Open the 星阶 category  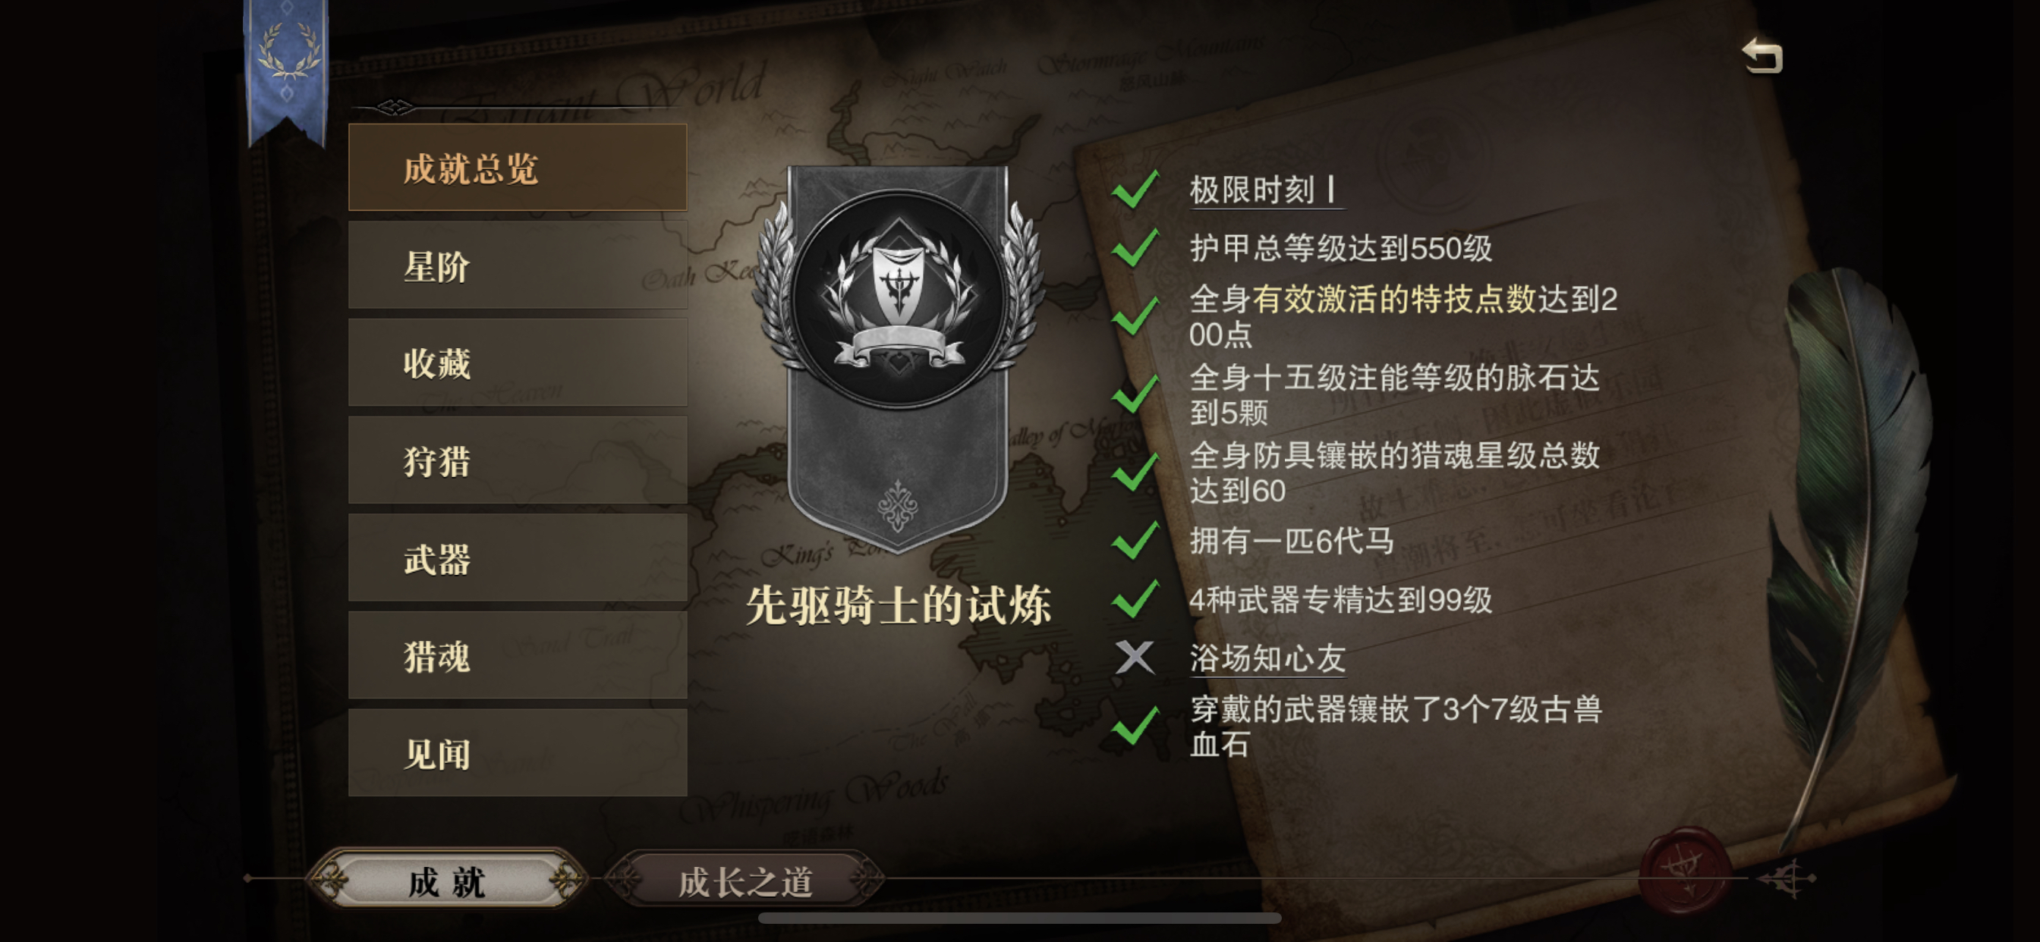[x=518, y=265]
